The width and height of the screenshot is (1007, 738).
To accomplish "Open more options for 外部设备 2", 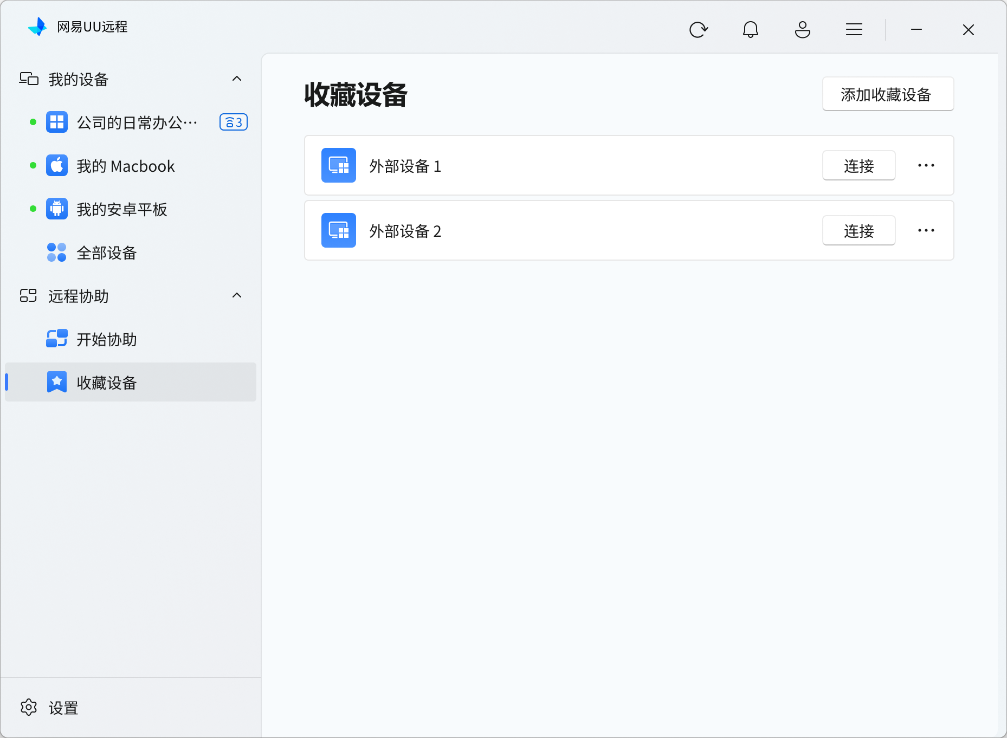I will 926,230.
